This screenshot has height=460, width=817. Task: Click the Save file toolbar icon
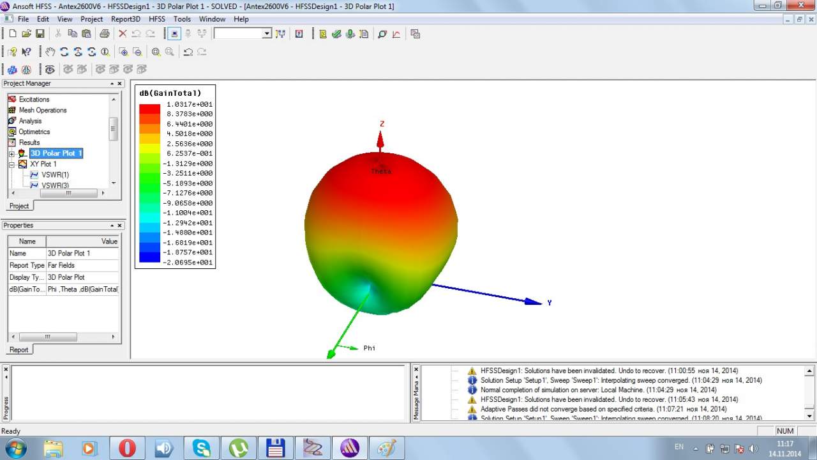tap(40, 34)
